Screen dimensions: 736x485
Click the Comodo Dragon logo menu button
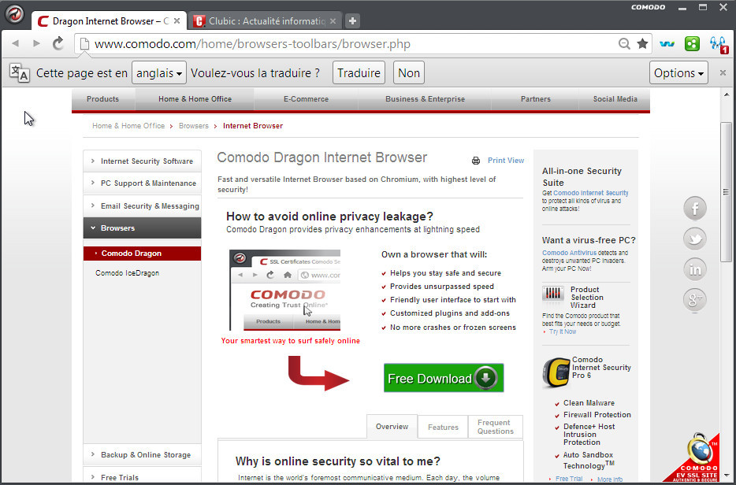(14, 14)
